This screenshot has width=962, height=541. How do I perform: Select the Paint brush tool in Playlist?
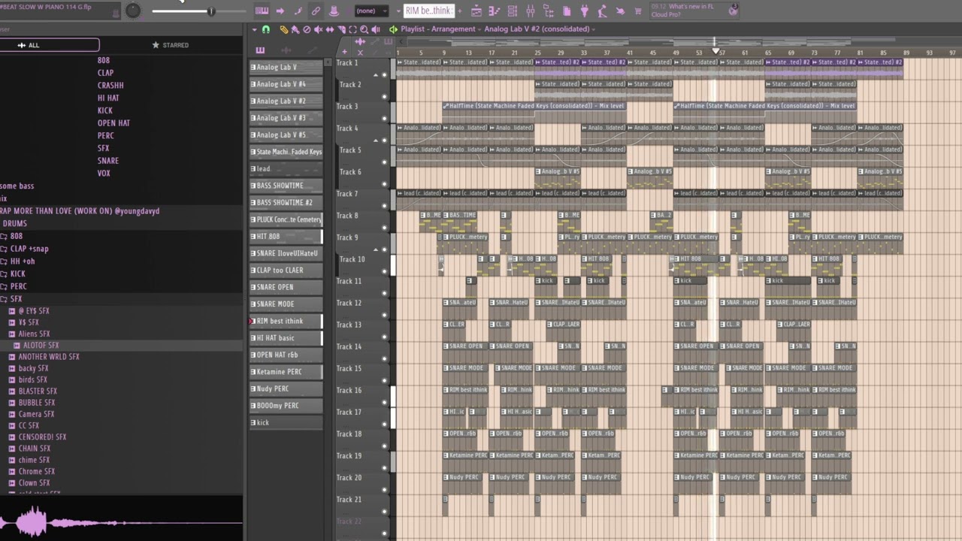coord(295,29)
